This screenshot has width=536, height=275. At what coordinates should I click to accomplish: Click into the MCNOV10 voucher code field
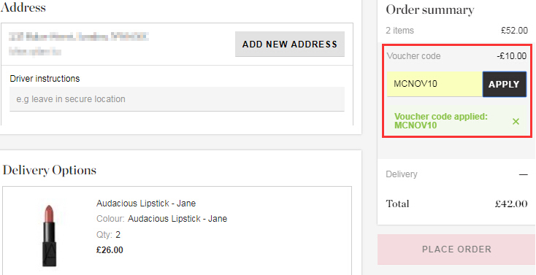pos(434,84)
